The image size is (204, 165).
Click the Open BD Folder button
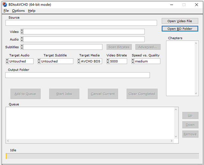click(180, 29)
